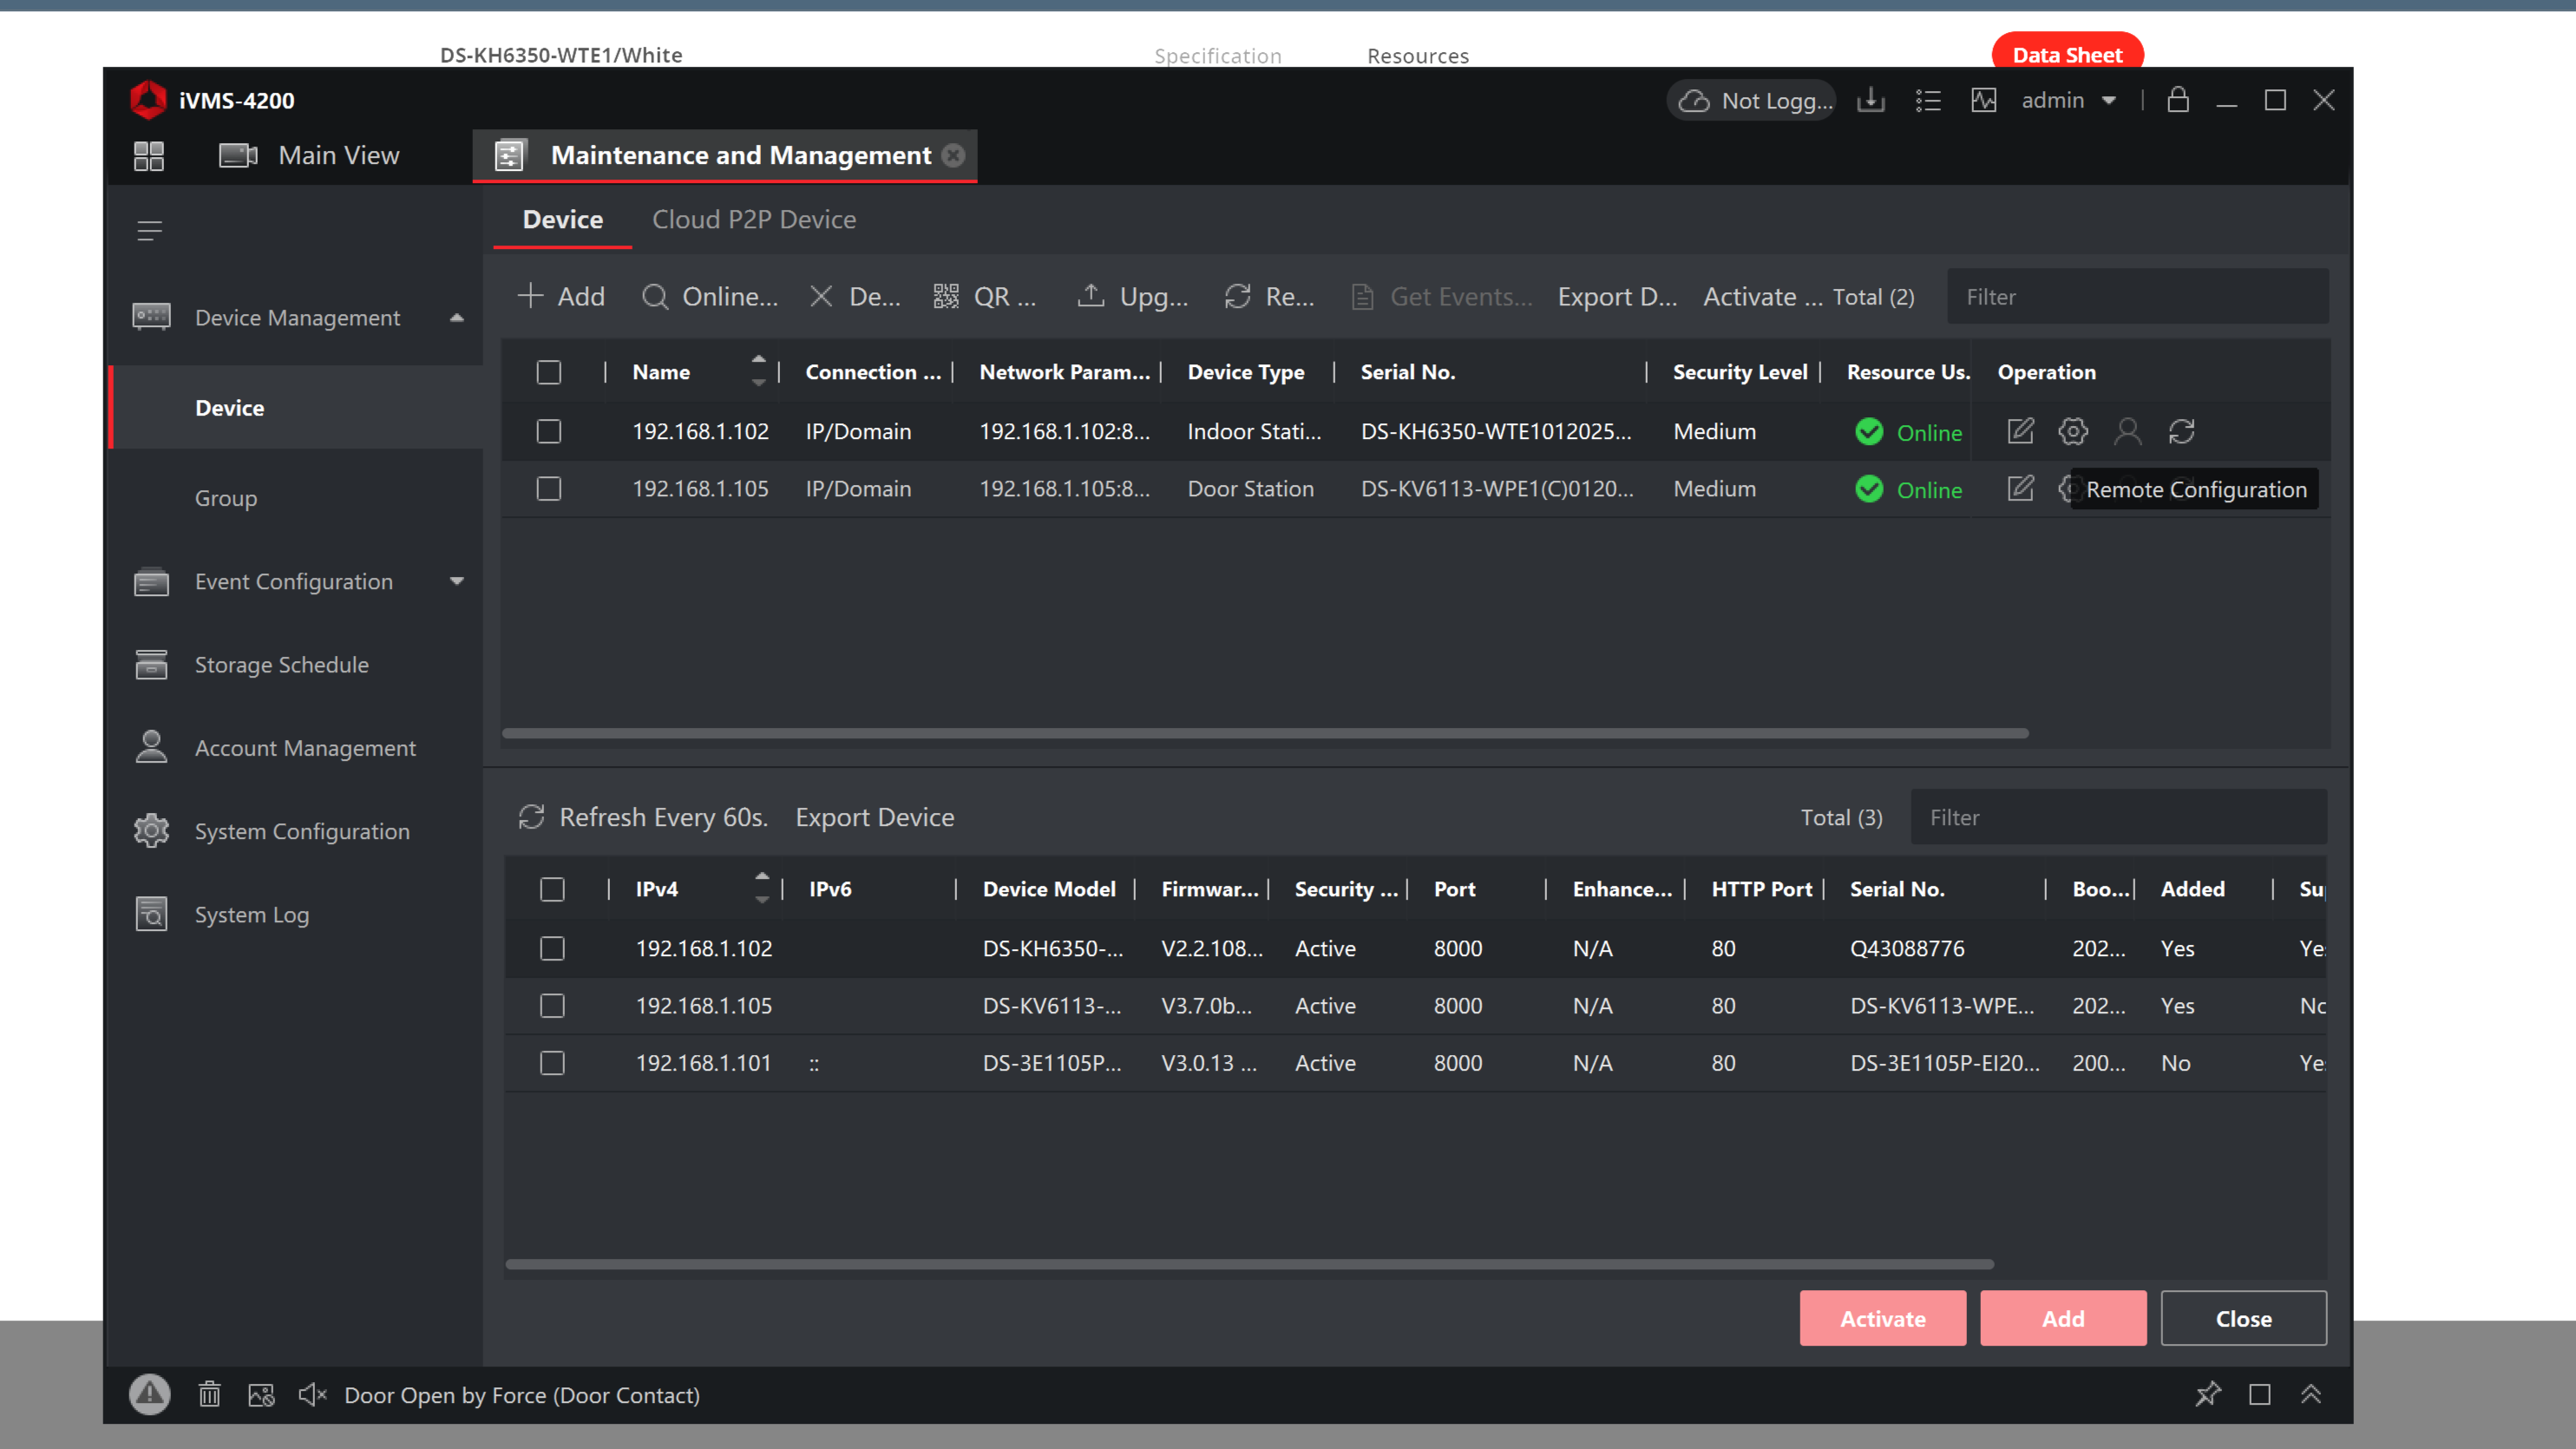
Task: Check online device DS-KH6350 row checkbox
Action: (552, 948)
